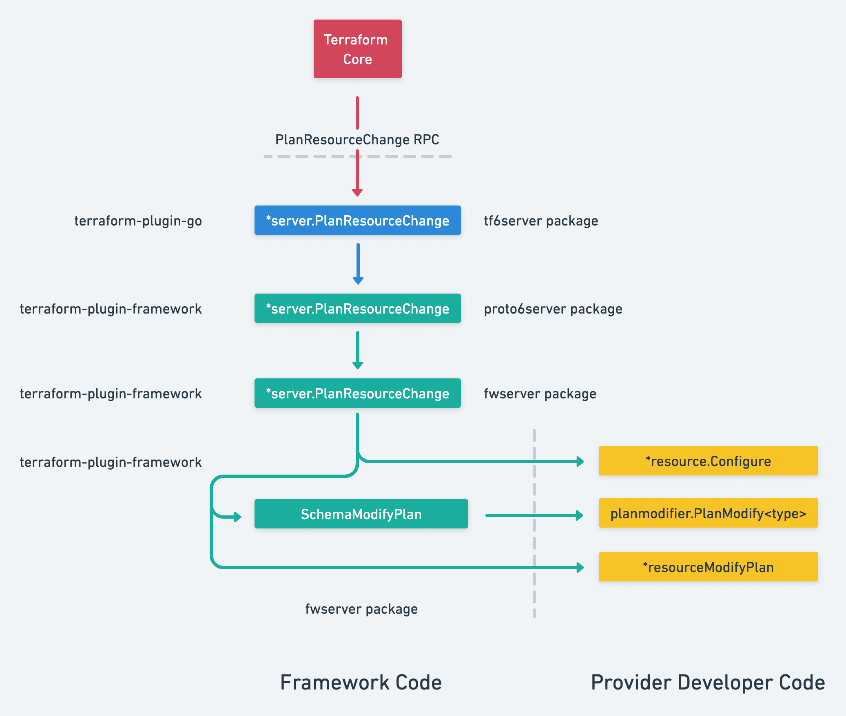Click the blue *server.PlanResourceChange box
The height and width of the screenshot is (716, 846).
coord(357,220)
